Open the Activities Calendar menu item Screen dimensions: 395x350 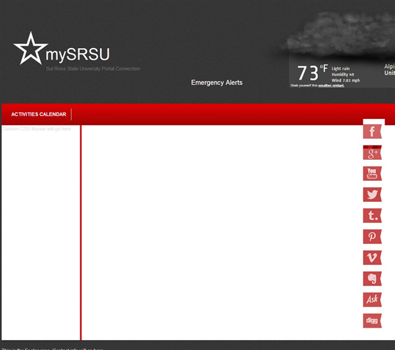[x=38, y=114]
